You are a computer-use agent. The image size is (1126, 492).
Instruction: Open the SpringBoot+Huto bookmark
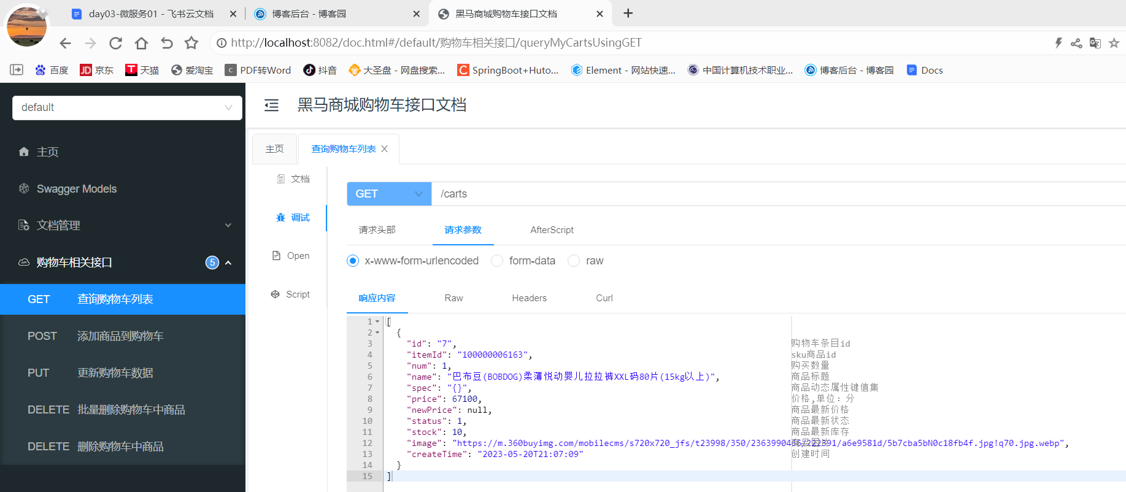pyautogui.click(x=508, y=70)
